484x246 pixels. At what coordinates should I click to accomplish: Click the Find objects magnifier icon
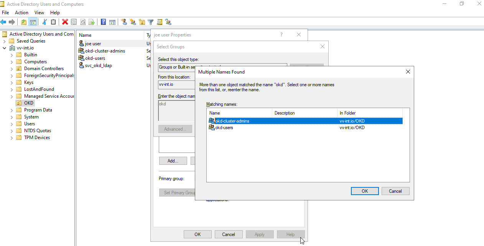[x=160, y=22]
